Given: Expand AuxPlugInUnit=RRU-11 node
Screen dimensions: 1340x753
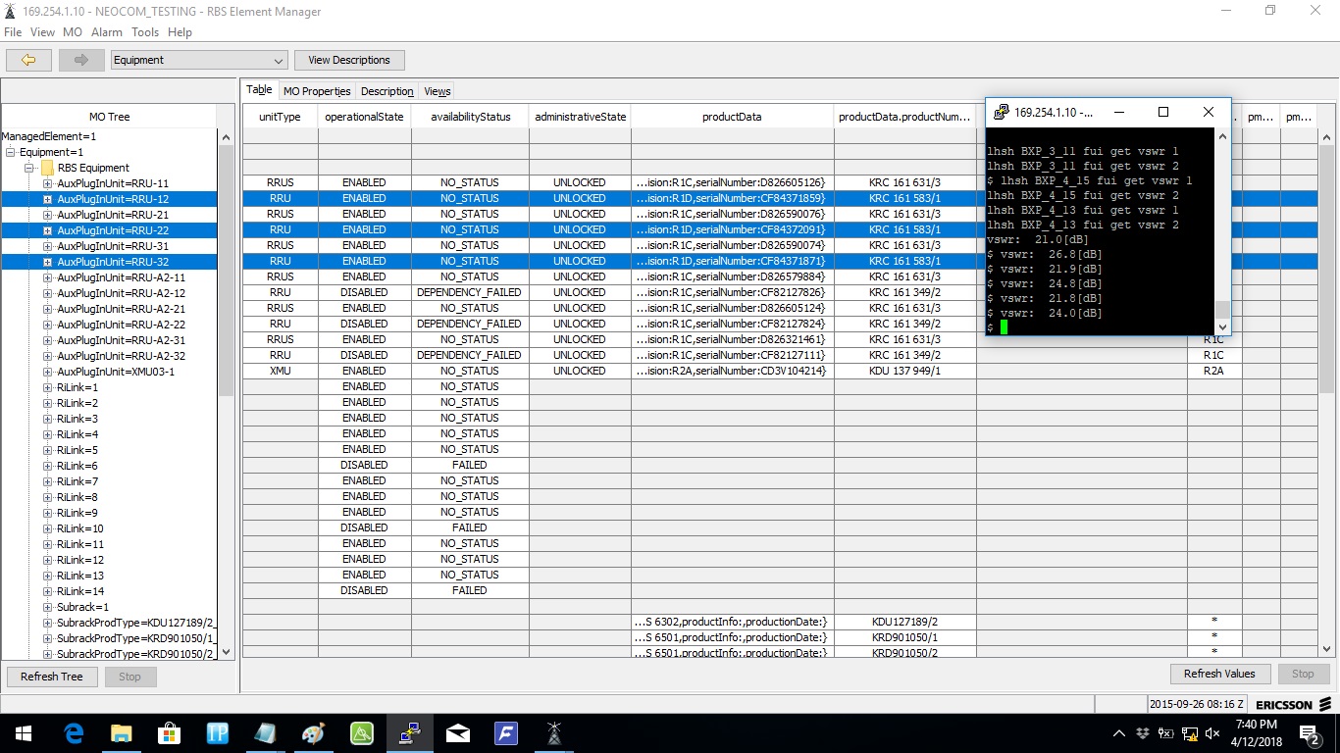Looking at the screenshot, I should pyautogui.click(x=47, y=183).
